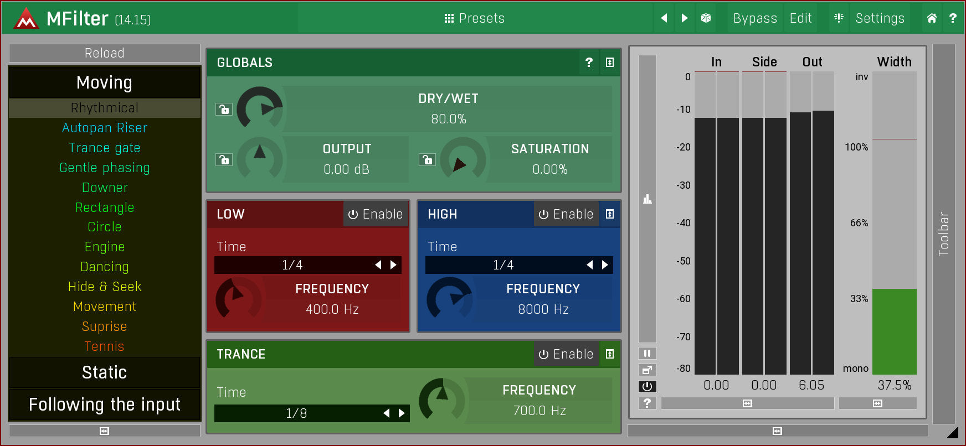Viewport: 966px width, 446px height.
Task: Enable the LOW filter section
Action: click(376, 214)
